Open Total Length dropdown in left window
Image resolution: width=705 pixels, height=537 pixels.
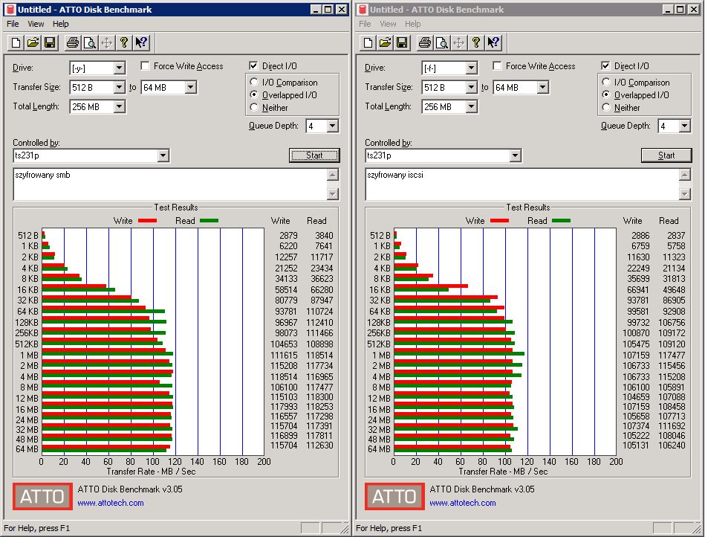[x=119, y=106]
